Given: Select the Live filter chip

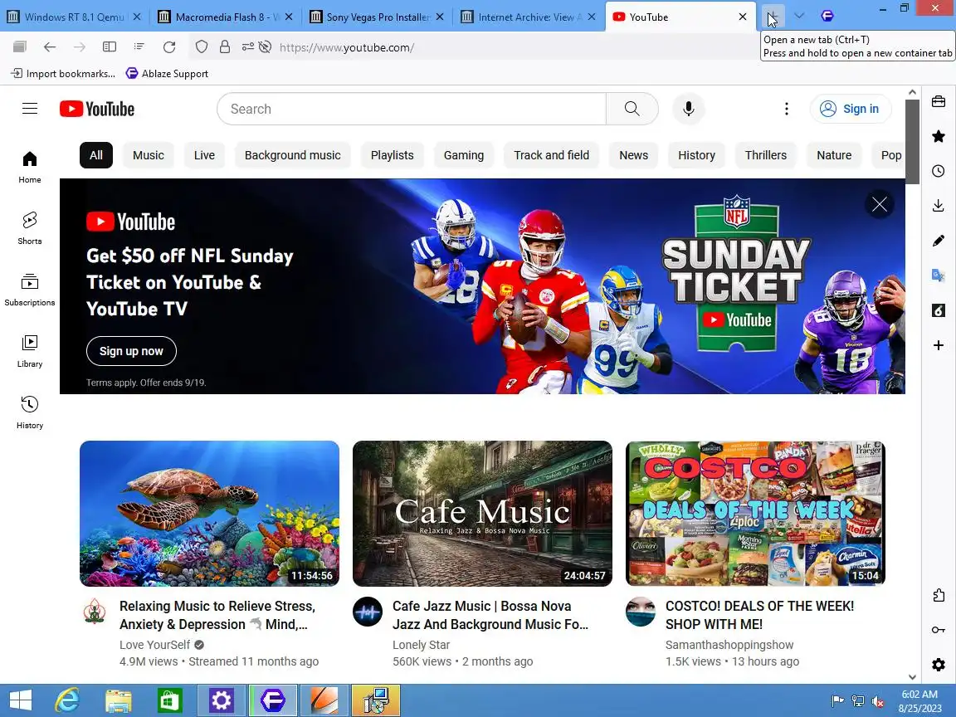Looking at the screenshot, I should tap(204, 155).
